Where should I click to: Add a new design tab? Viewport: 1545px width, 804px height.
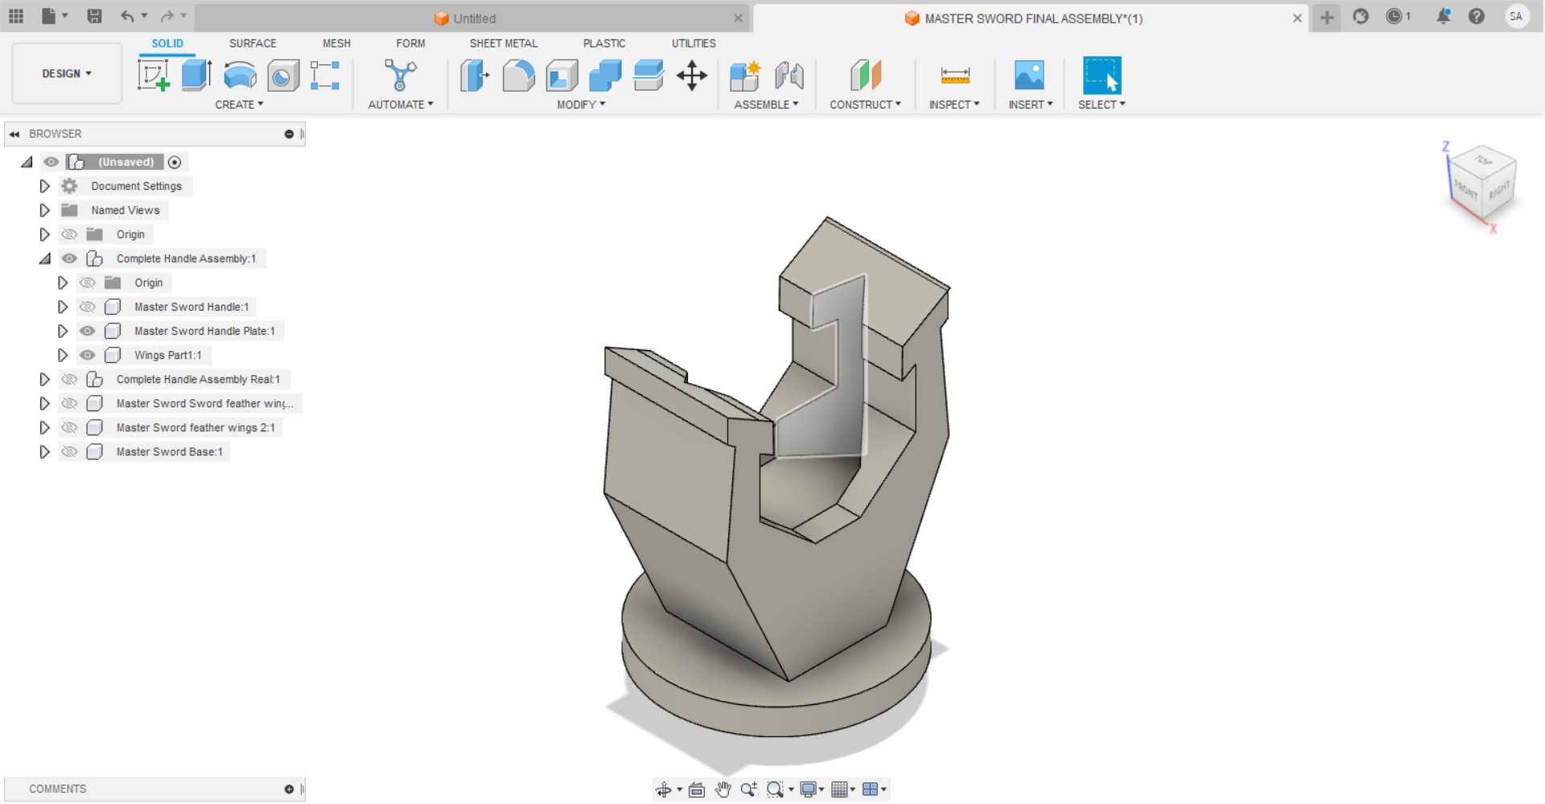click(x=1327, y=17)
